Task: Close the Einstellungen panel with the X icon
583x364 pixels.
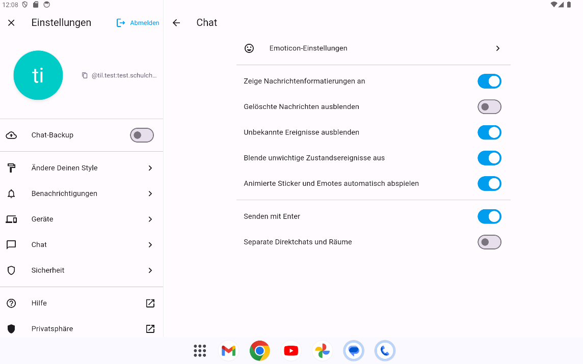Action: pos(11,23)
